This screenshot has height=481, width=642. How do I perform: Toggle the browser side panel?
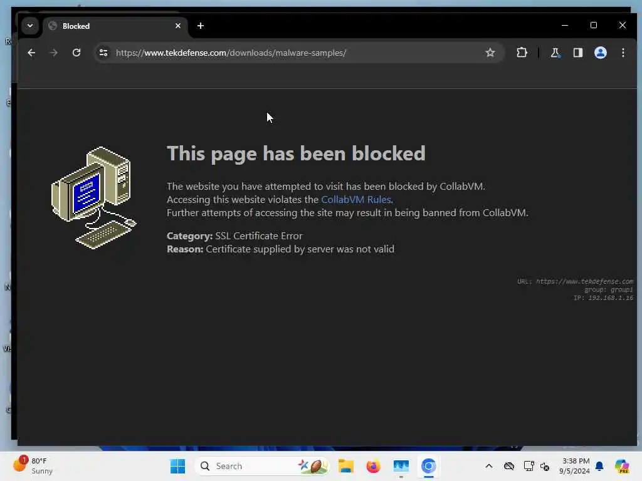[577, 53]
